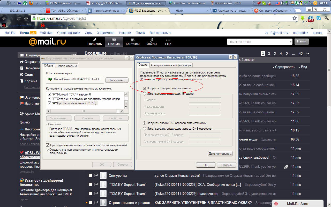331x207 pixels.
Task: Select checkbox for Снегурочка message
Action: pos(90,175)
